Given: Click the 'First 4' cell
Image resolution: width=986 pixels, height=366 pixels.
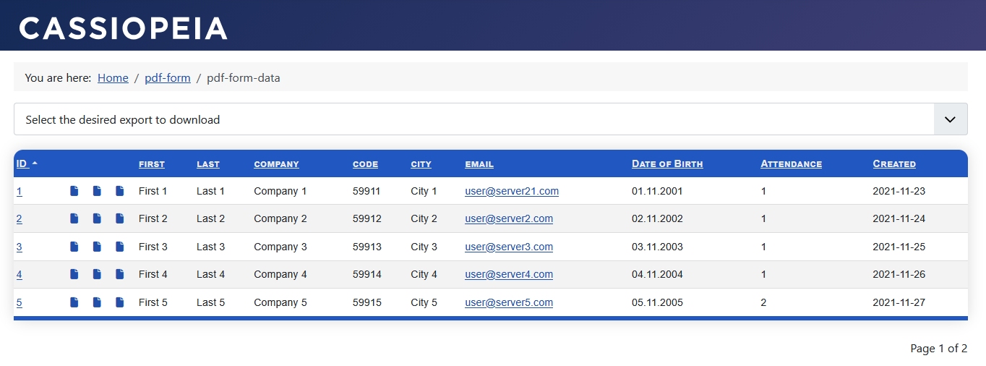Looking at the screenshot, I should click(x=153, y=274).
